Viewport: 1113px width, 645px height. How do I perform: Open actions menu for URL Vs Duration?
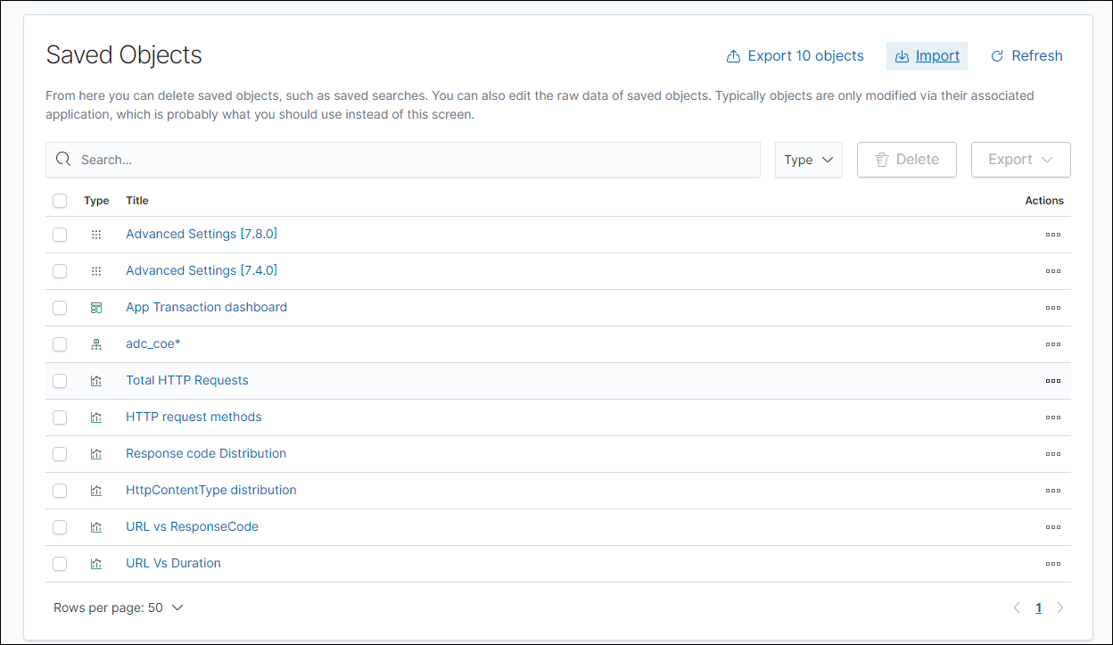tap(1052, 564)
